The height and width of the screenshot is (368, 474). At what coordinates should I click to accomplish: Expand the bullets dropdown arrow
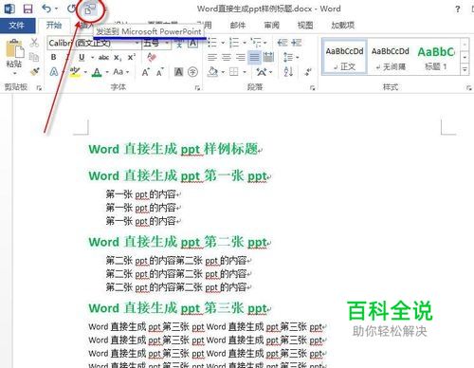click(223, 43)
